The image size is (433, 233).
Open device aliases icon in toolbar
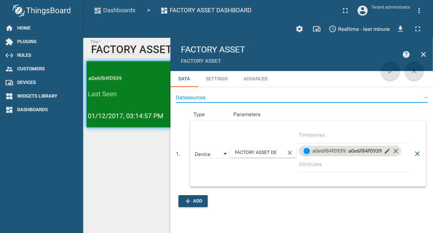[317, 29]
